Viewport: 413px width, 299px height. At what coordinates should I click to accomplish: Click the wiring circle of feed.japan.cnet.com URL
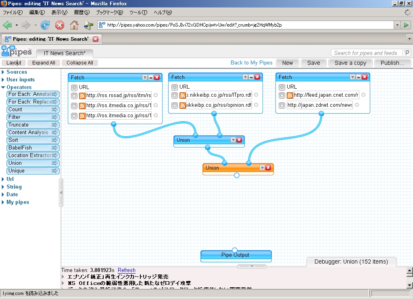363,95
